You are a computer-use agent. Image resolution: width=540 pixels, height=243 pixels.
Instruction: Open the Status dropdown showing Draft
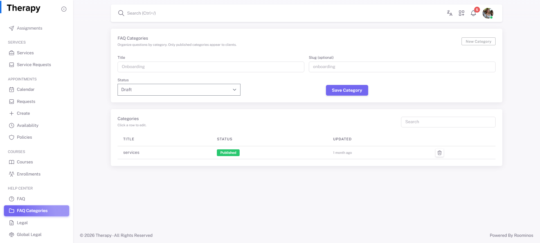coord(179,90)
